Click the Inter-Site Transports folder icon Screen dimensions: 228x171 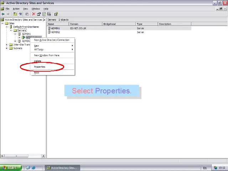[11, 45]
